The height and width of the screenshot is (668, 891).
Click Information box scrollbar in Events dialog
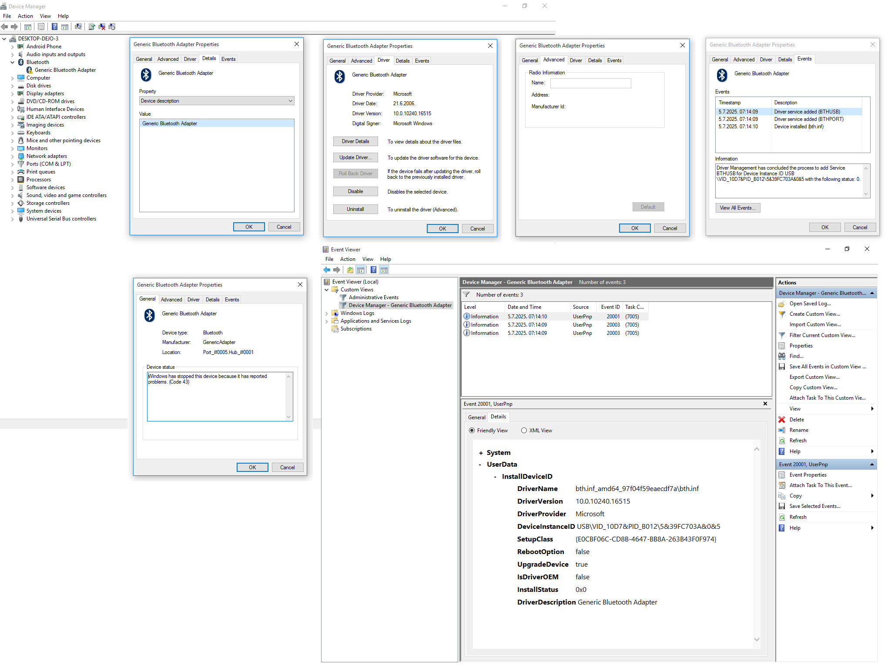click(866, 181)
